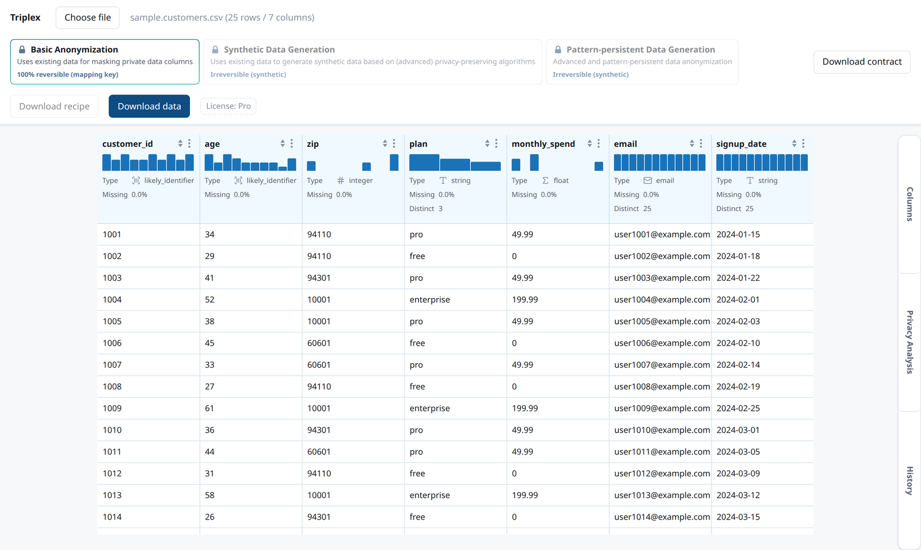This screenshot has height=550, width=921.
Task: Click the float type sigma icon
Action: point(545,181)
